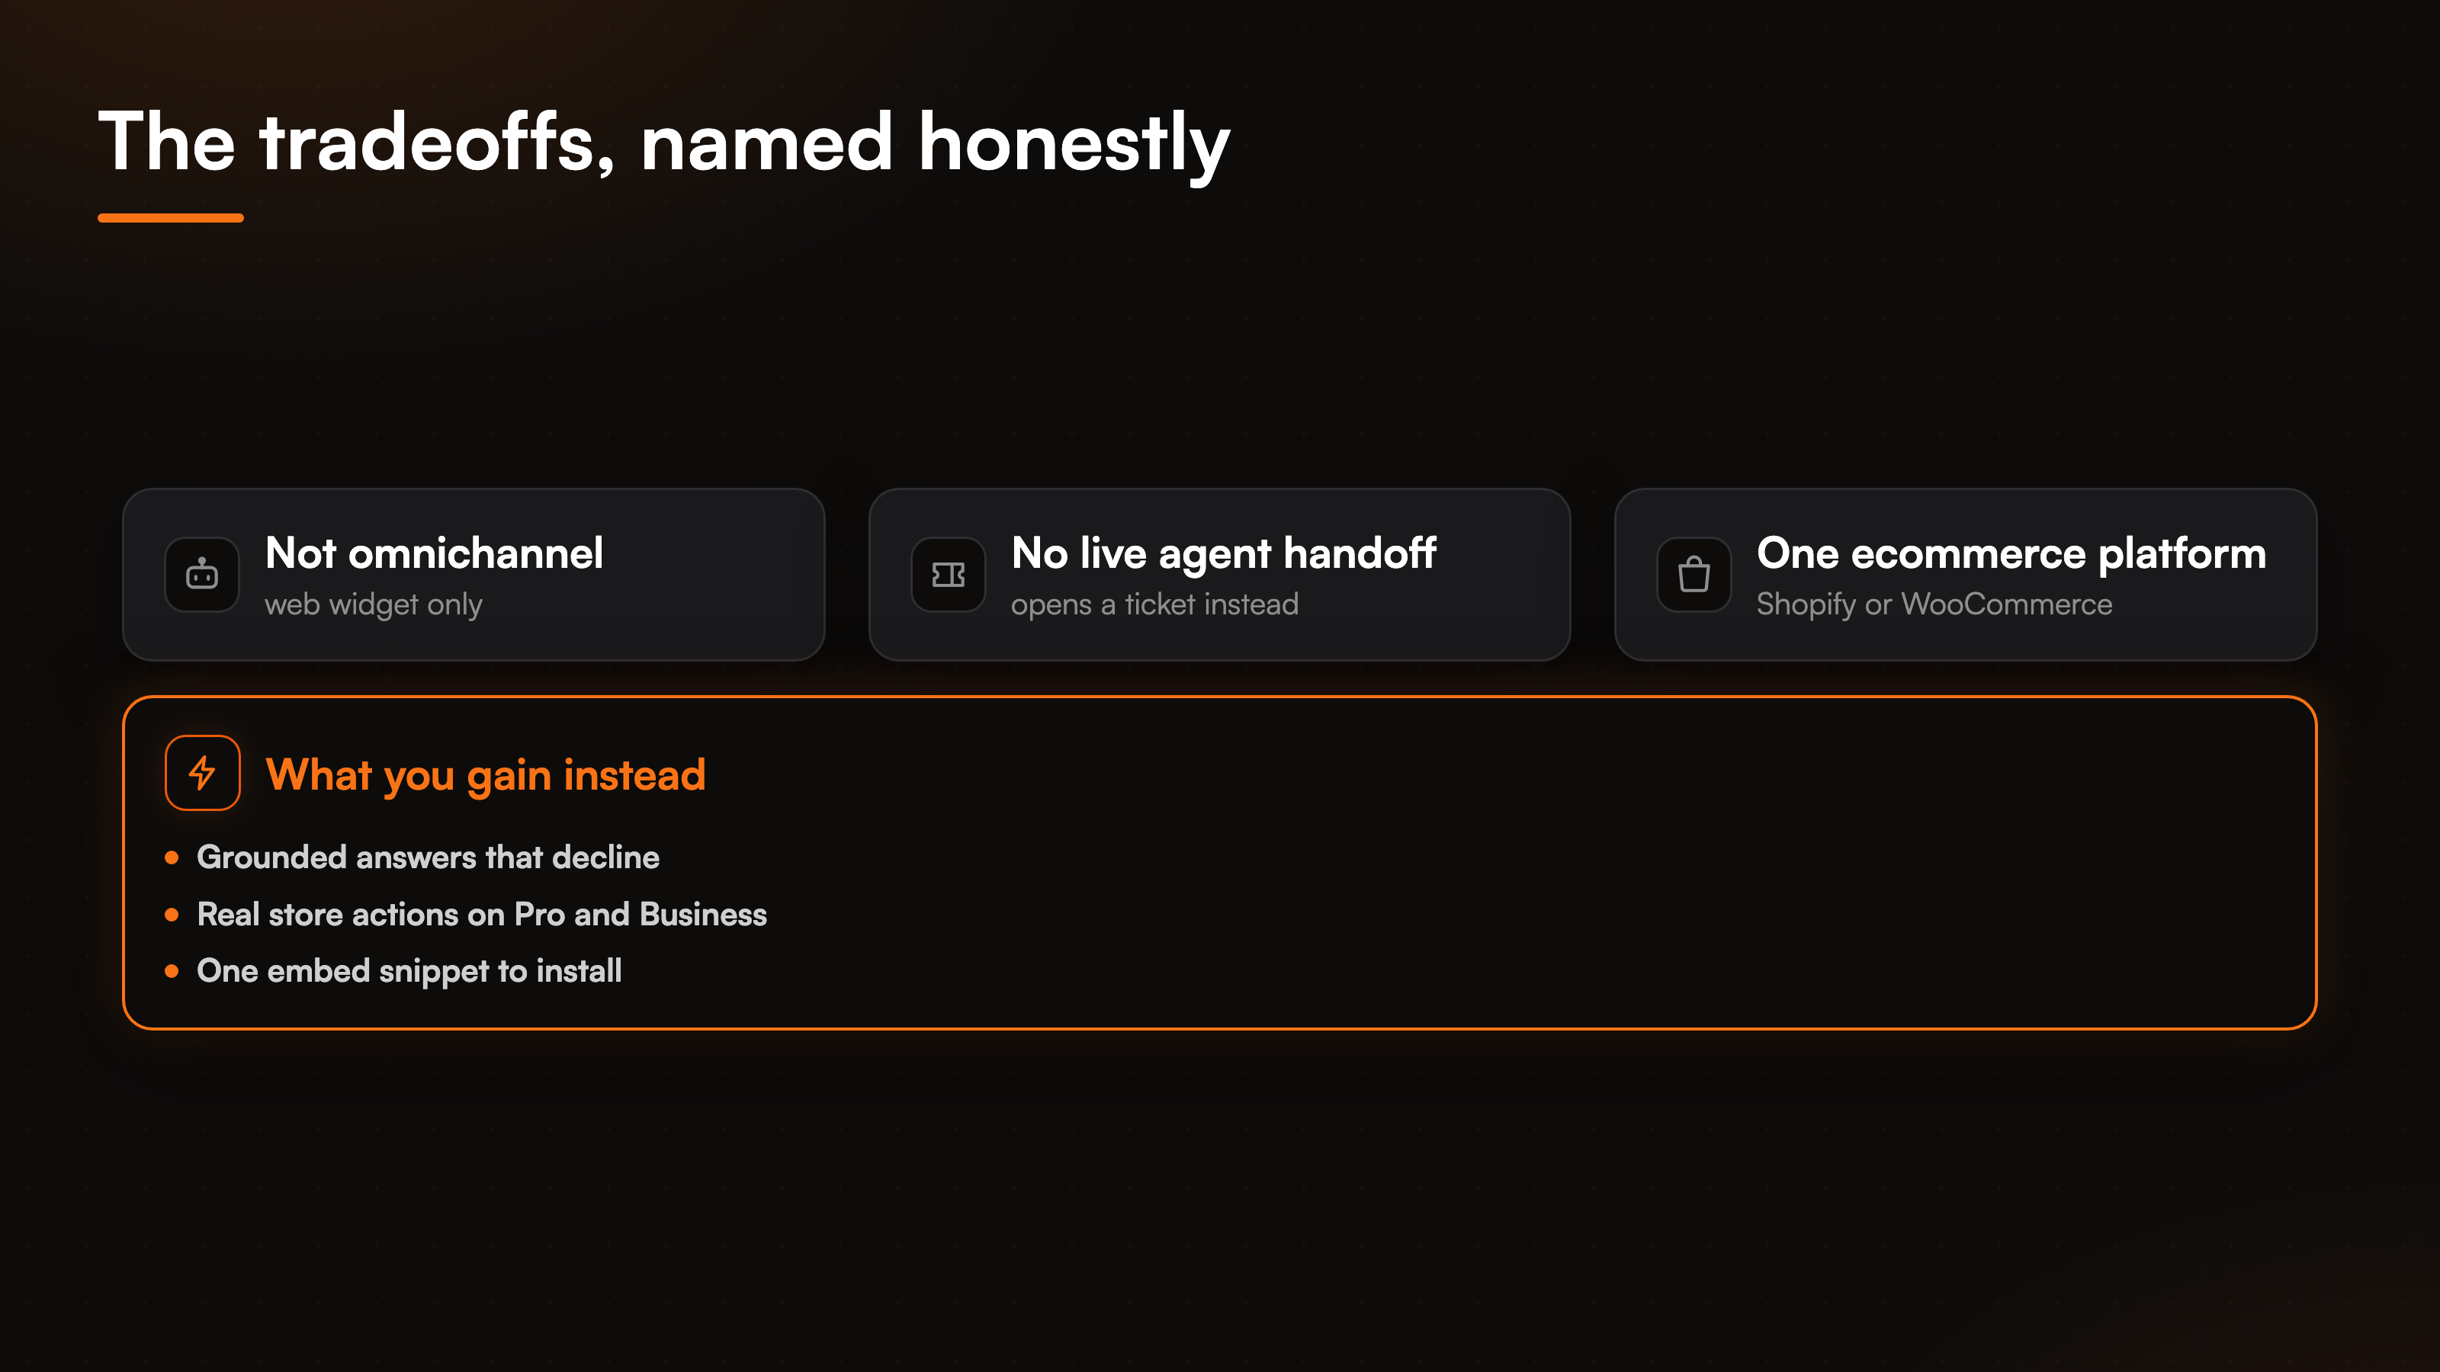Click the shopping bag icon
This screenshot has width=2440, height=1372.
(x=1694, y=574)
